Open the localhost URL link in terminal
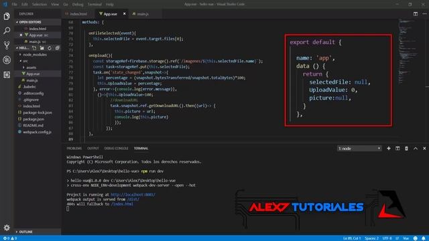429x241 pixels. (133, 195)
